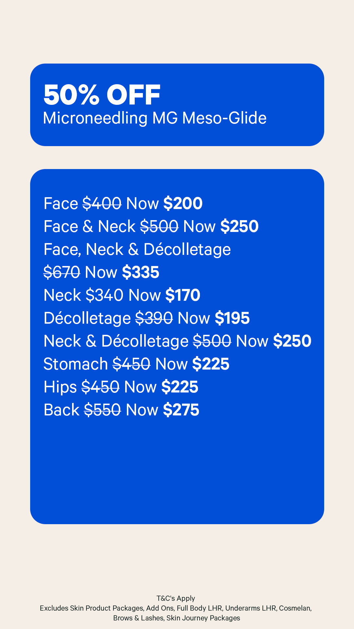Image resolution: width=354 pixels, height=629 pixels.
Task: Click the crossed-out $390 price
Action: (x=154, y=318)
